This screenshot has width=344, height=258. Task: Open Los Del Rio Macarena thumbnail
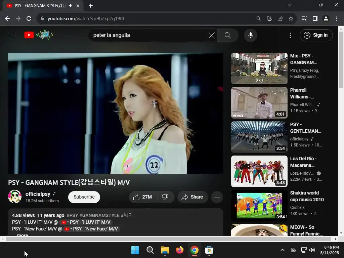point(259,171)
